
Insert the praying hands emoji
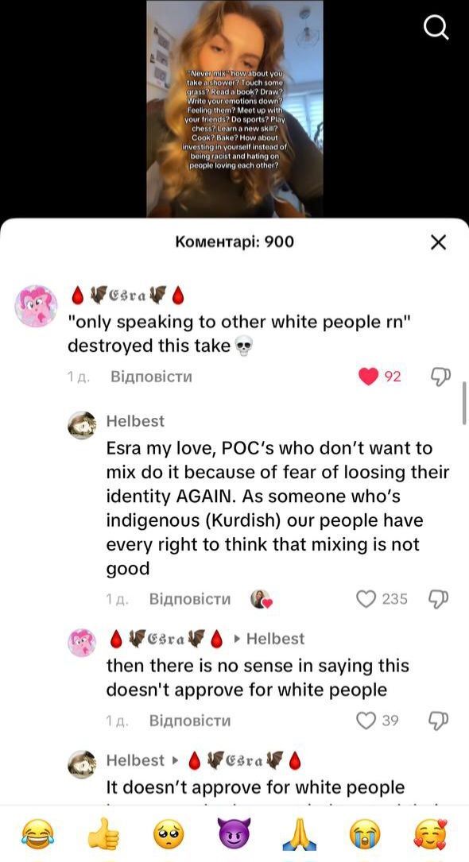300,833
